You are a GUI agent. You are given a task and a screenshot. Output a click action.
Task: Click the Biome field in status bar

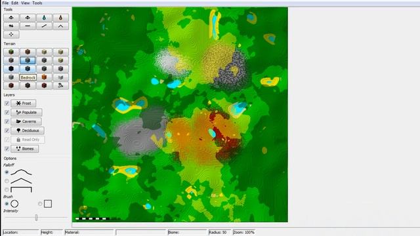(188, 232)
